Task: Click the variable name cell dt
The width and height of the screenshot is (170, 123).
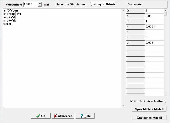Action: click(135, 43)
